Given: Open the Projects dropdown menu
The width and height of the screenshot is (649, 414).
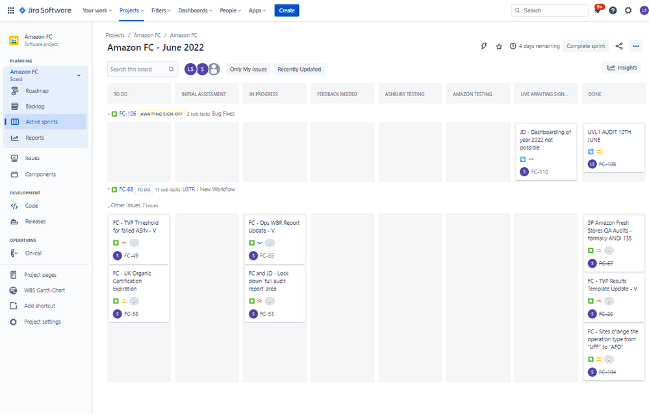Looking at the screenshot, I should pos(132,10).
